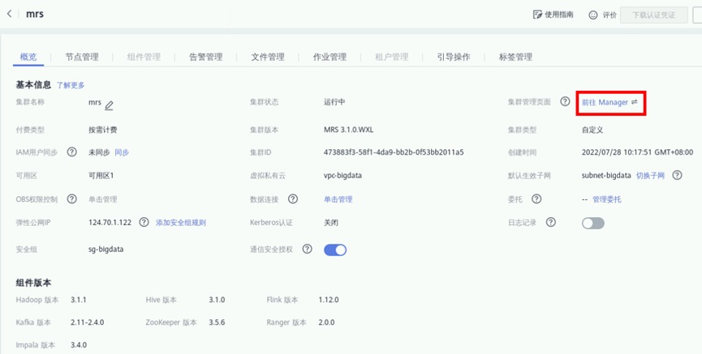The height and width of the screenshot is (354, 702).
Task: Disable the 通信安全授权 toggle switch
Action: click(x=335, y=250)
